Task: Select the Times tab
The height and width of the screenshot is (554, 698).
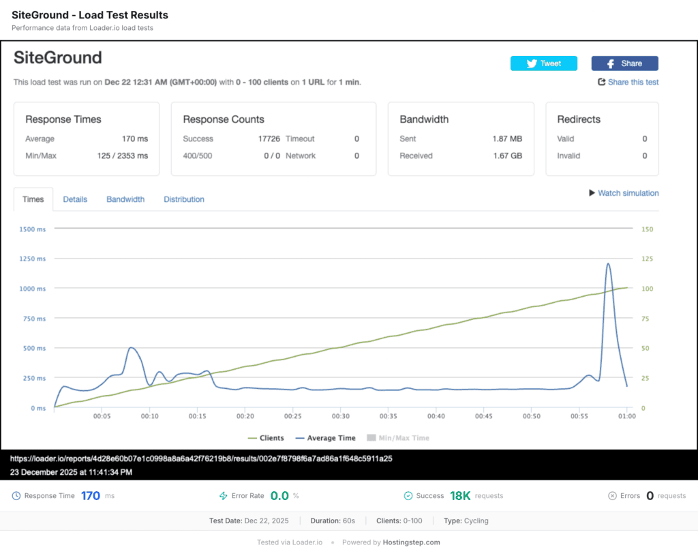Action: point(33,199)
